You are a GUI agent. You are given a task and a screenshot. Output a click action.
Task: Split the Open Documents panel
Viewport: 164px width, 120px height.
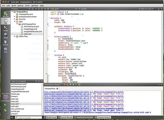39,81
